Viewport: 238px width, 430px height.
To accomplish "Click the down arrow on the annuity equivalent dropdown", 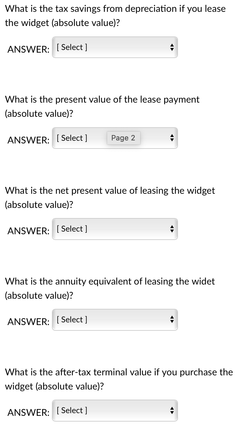I will click(x=172, y=322).
